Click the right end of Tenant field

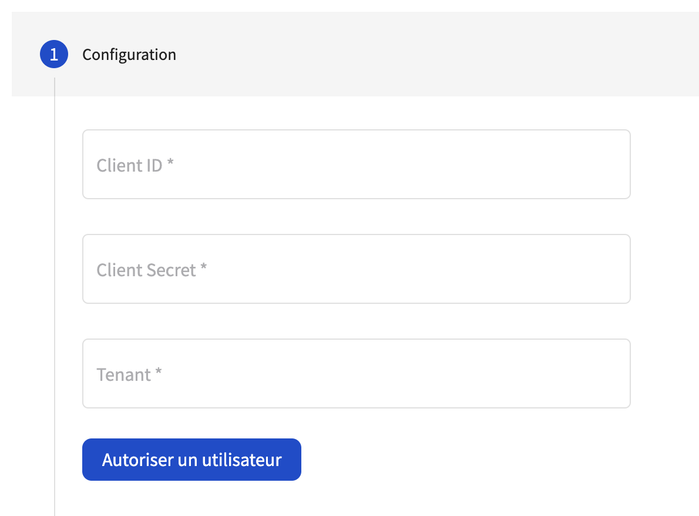(615, 374)
